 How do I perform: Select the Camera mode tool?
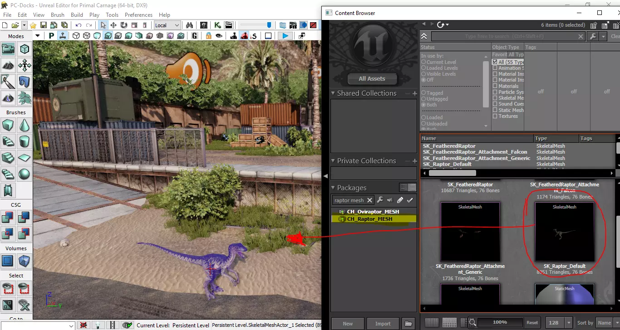coord(8,49)
